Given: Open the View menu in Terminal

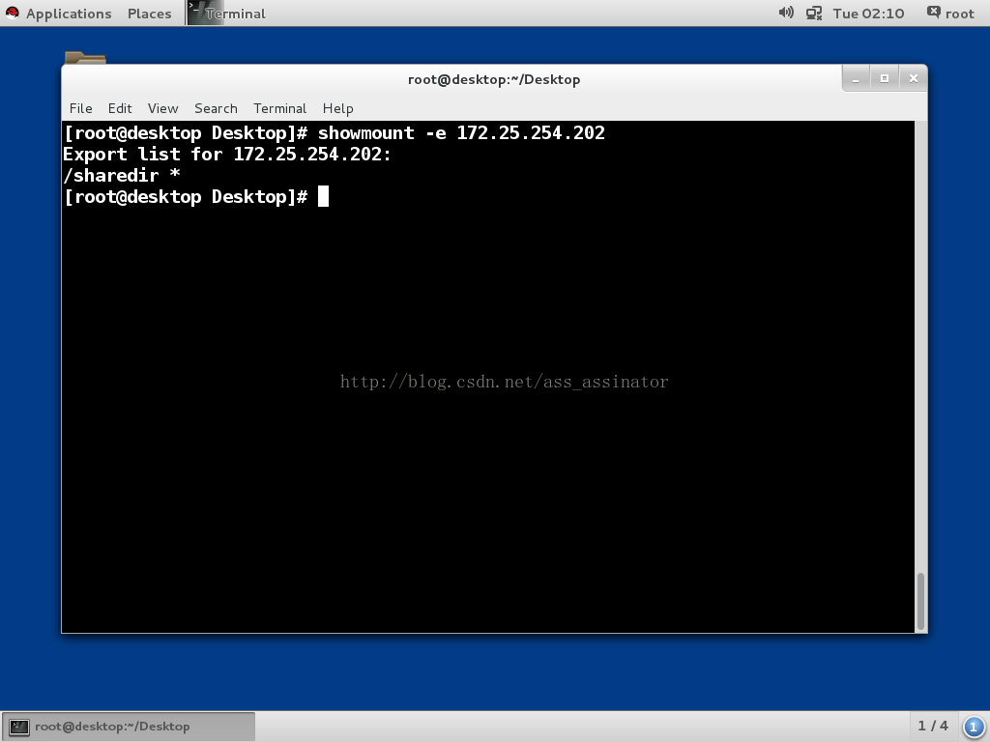Looking at the screenshot, I should click(x=162, y=108).
